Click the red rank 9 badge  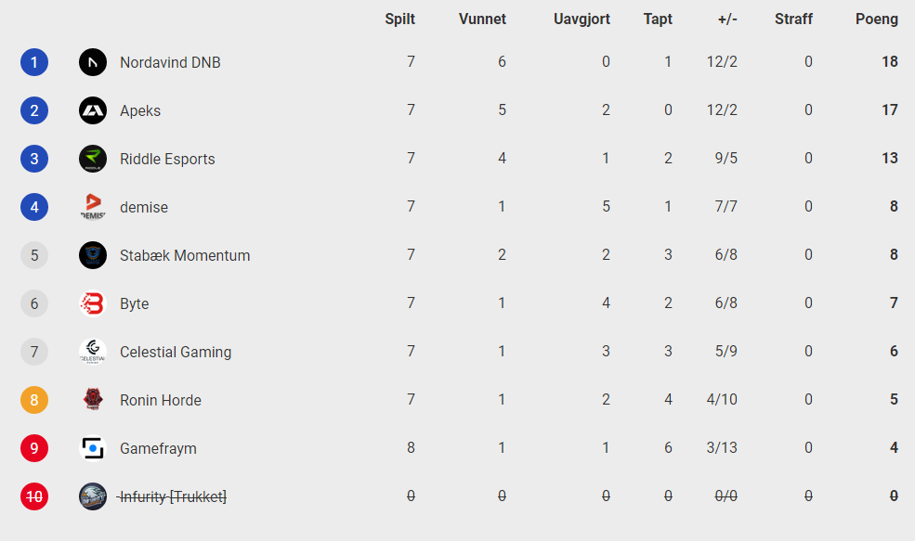tap(34, 448)
